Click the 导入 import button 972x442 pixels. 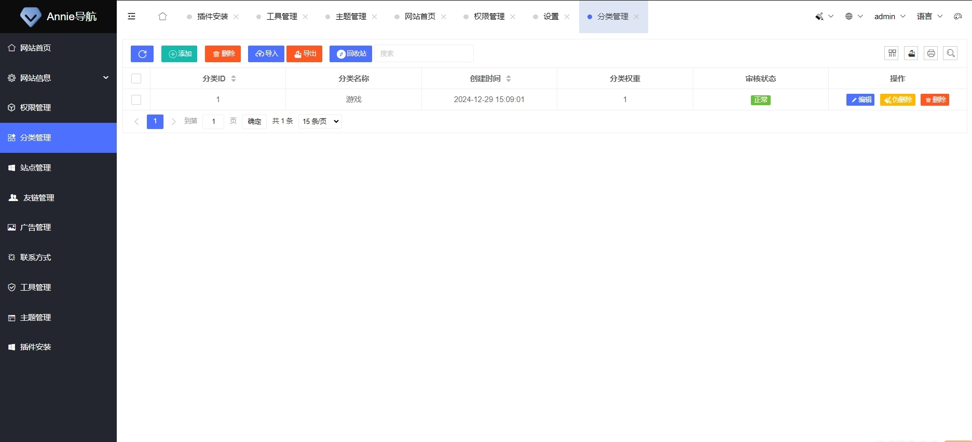[266, 54]
